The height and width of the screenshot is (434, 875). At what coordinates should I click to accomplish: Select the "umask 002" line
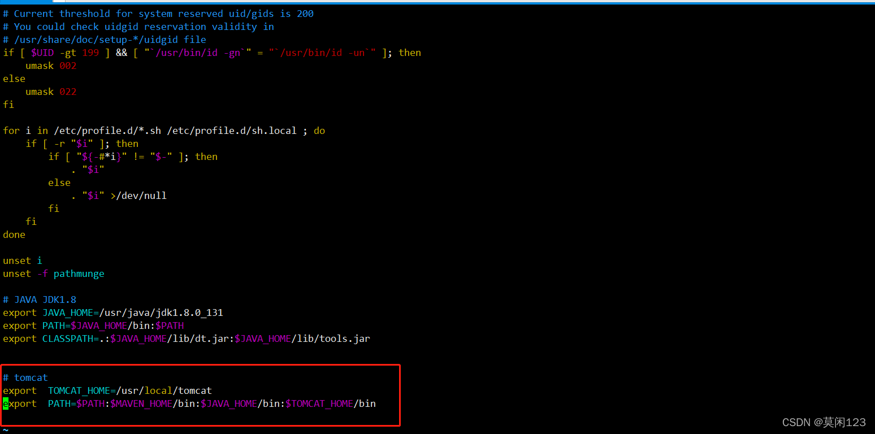pos(51,66)
